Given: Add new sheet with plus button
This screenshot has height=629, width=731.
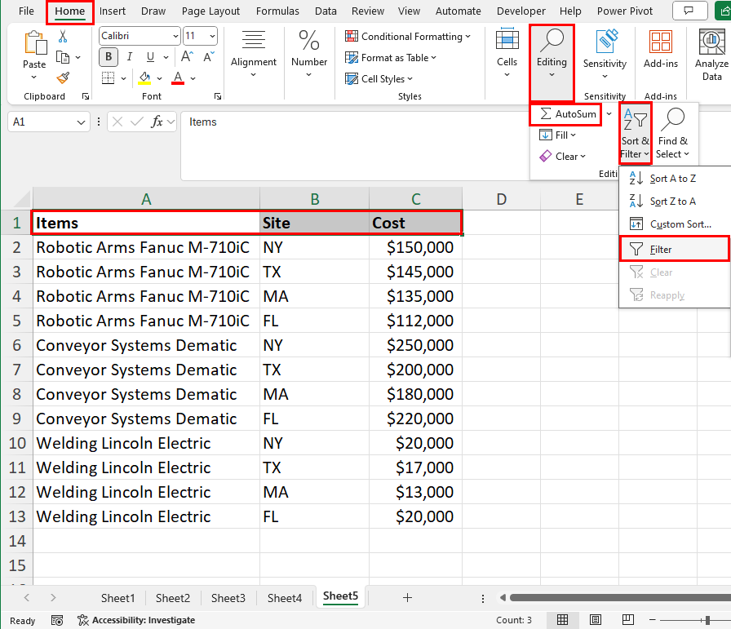Looking at the screenshot, I should pyautogui.click(x=407, y=597).
